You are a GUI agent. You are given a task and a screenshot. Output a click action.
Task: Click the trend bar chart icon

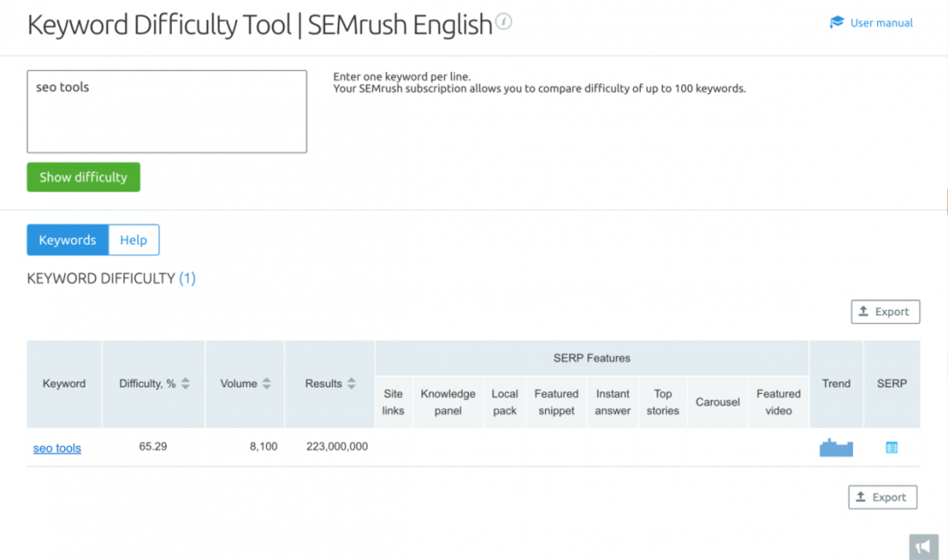836,448
